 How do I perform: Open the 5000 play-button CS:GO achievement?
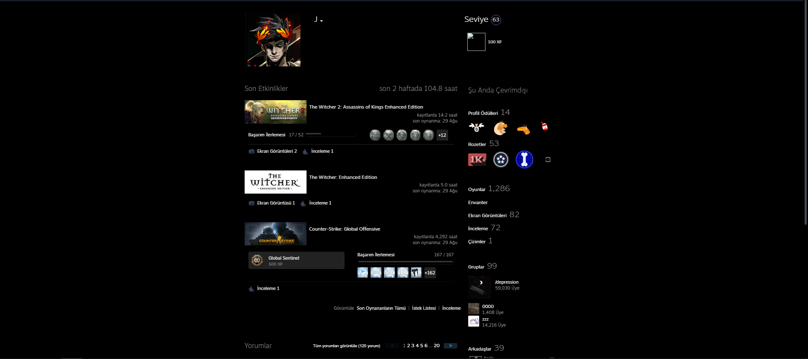(363, 273)
